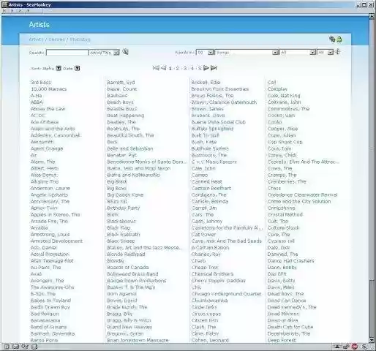Go to last page of artists
Viewport: 376px width, 351px height.
pos(214,68)
